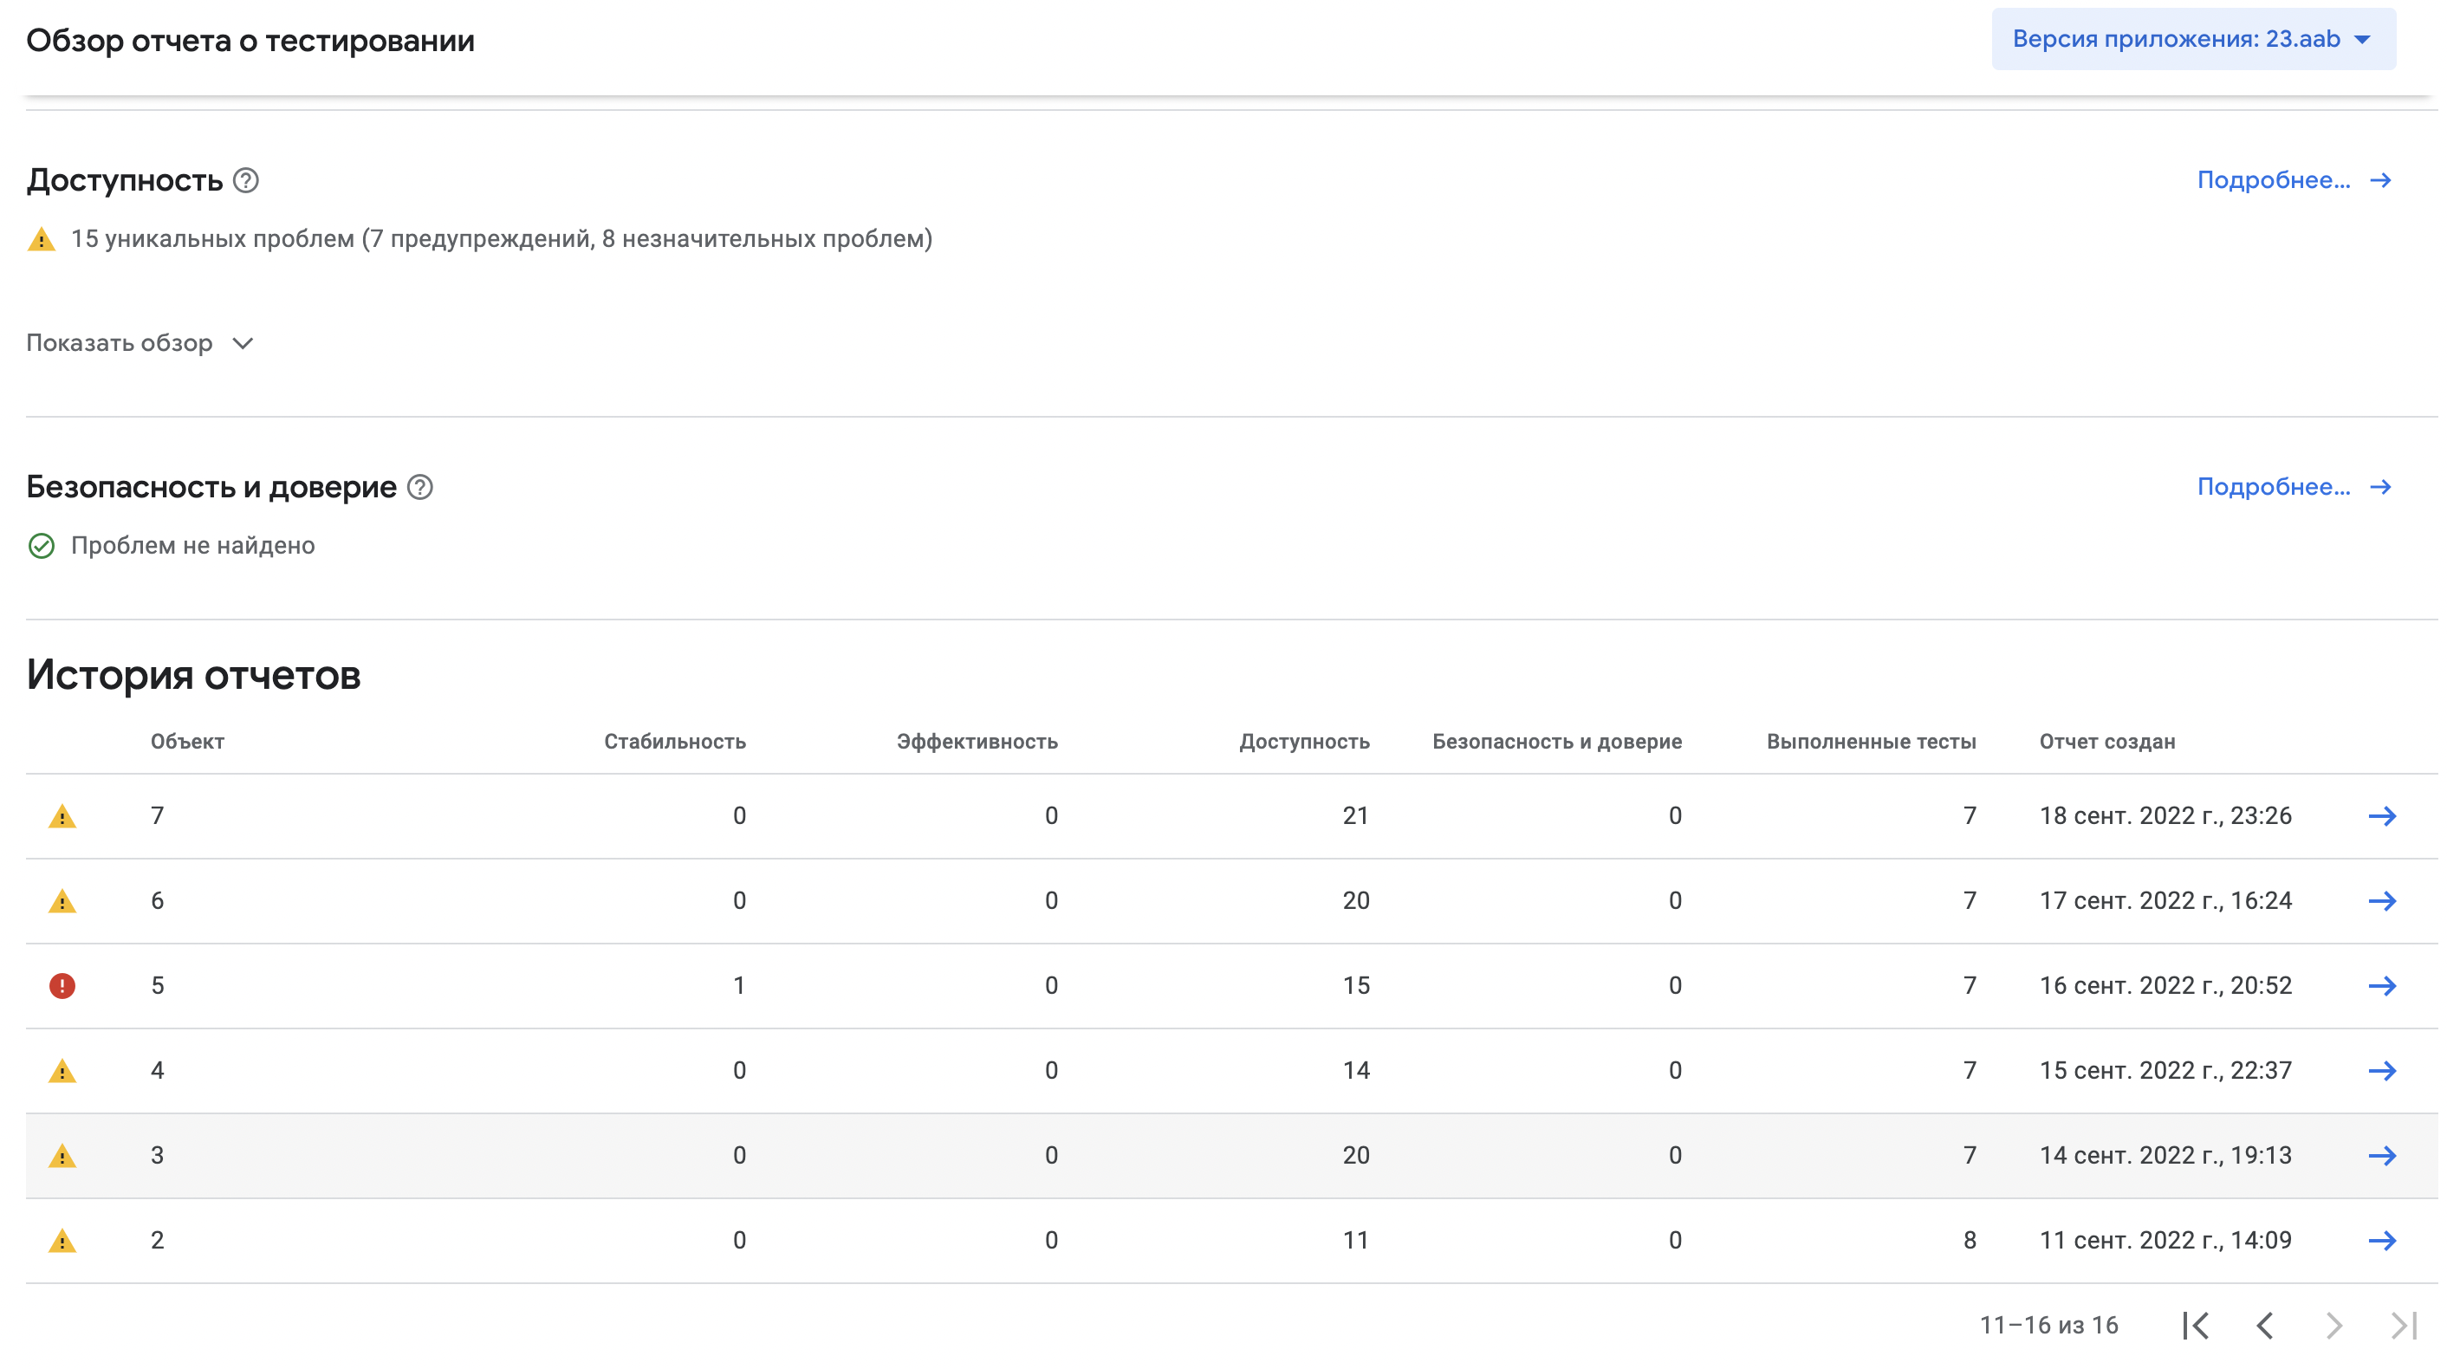Click the 11–16 из 16 pagination text
The height and width of the screenshot is (1369, 2447).
point(2048,1326)
